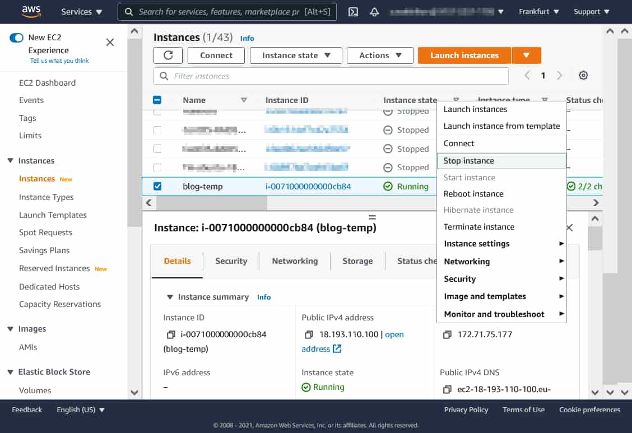The width and height of the screenshot is (632, 433).
Task: Check the first stopped instance's row checkbox
Action: 159,111
